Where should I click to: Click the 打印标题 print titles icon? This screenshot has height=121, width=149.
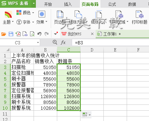(140, 14)
